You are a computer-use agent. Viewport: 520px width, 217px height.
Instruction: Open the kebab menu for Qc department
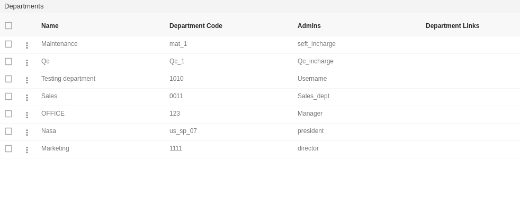click(27, 63)
